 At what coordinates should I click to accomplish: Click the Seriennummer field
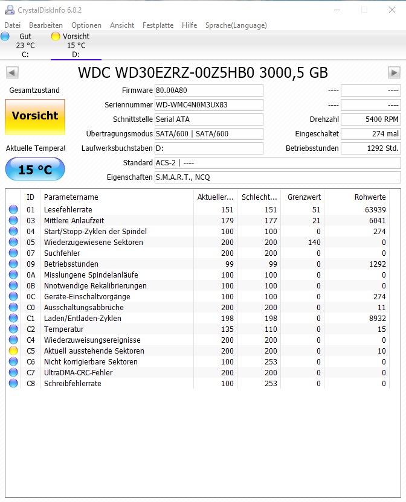click(209, 105)
